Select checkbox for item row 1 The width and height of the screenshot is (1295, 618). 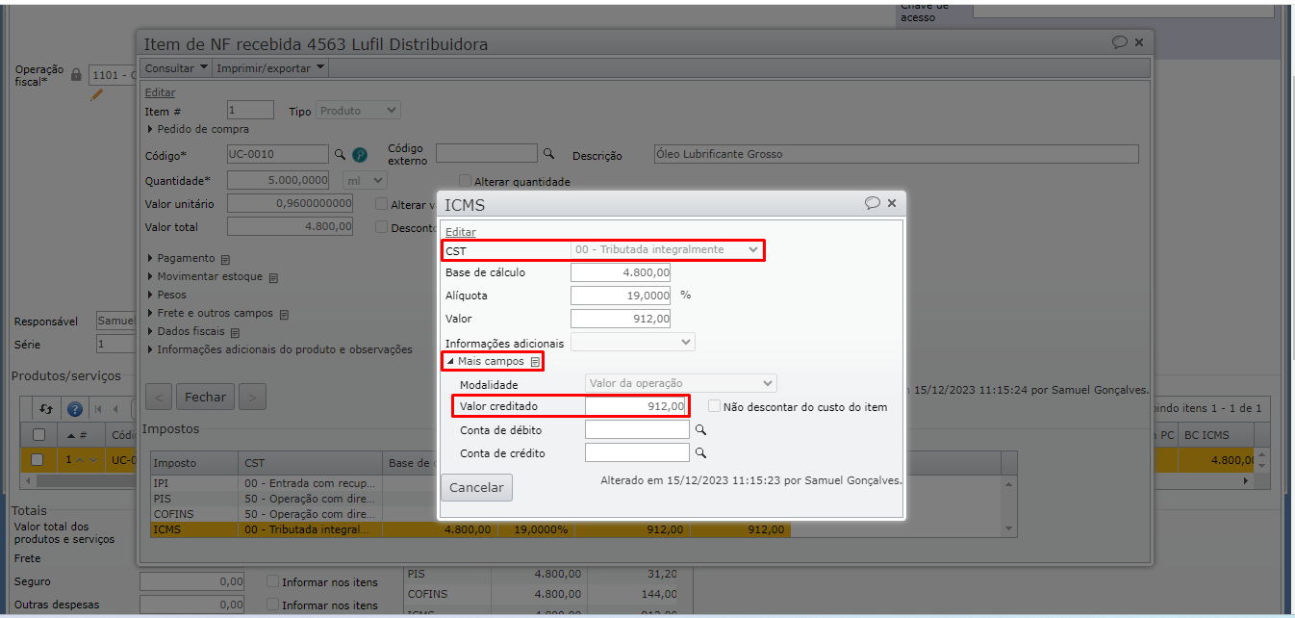pos(38,460)
